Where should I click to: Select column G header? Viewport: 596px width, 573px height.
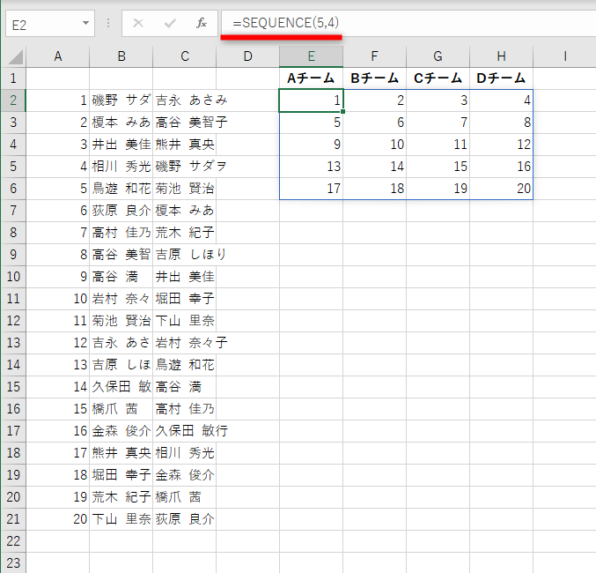pos(438,56)
